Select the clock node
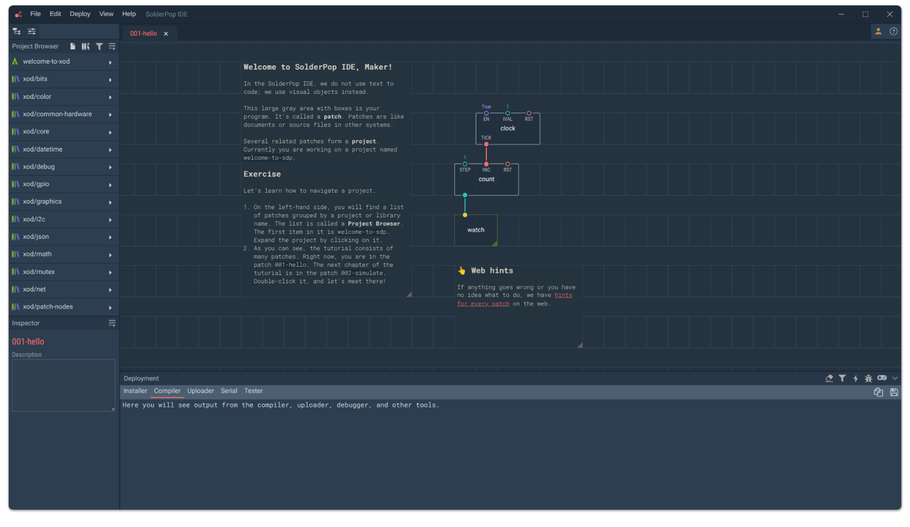Screen dimensions: 910x527 click(x=508, y=128)
